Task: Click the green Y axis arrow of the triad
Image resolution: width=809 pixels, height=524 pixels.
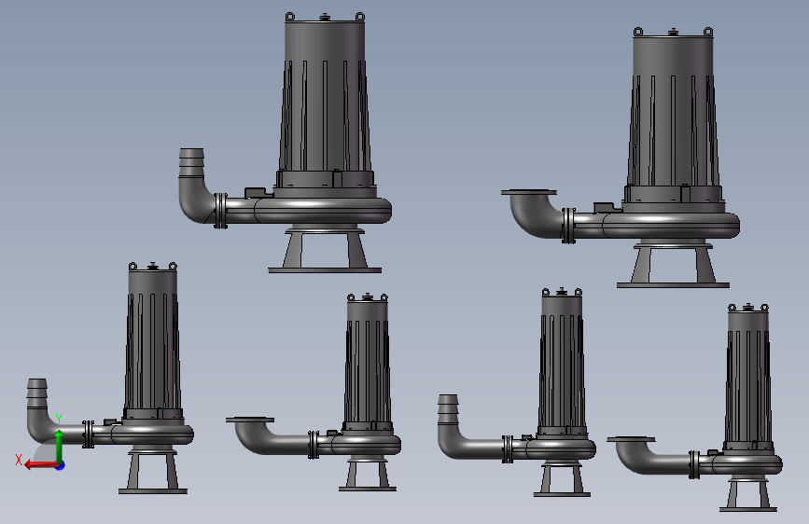Action: point(59,446)
